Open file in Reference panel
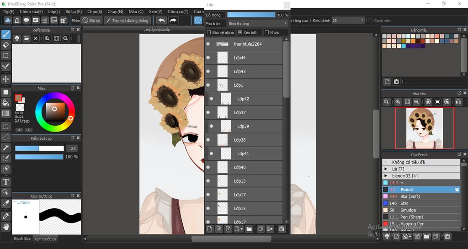The height and width of the screenshot is (249, 468). [x=26, y=38]
